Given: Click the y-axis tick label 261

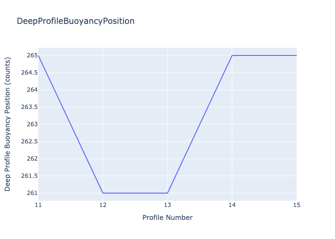Looking at the screenshot, I should 32,193.
